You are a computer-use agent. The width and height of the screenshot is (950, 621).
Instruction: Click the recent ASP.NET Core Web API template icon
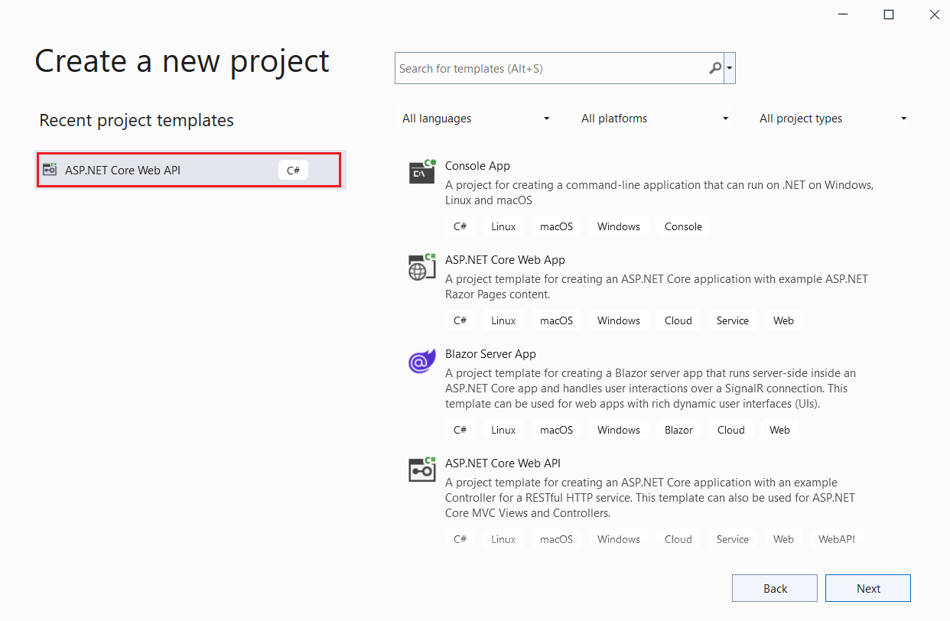coord(50,169)
